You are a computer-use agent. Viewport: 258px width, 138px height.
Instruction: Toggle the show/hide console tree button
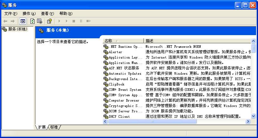[23, 21]
